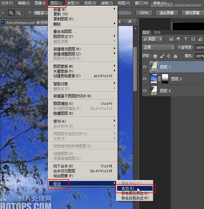Expand the 矢量蒙版 (V) submenu
The width and height of the screenshot is (204, 209).
83,71
